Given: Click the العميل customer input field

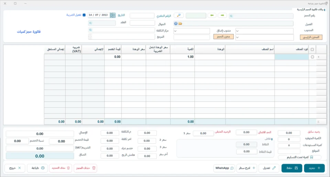Looking at the screenshot, I should [233, 24].
